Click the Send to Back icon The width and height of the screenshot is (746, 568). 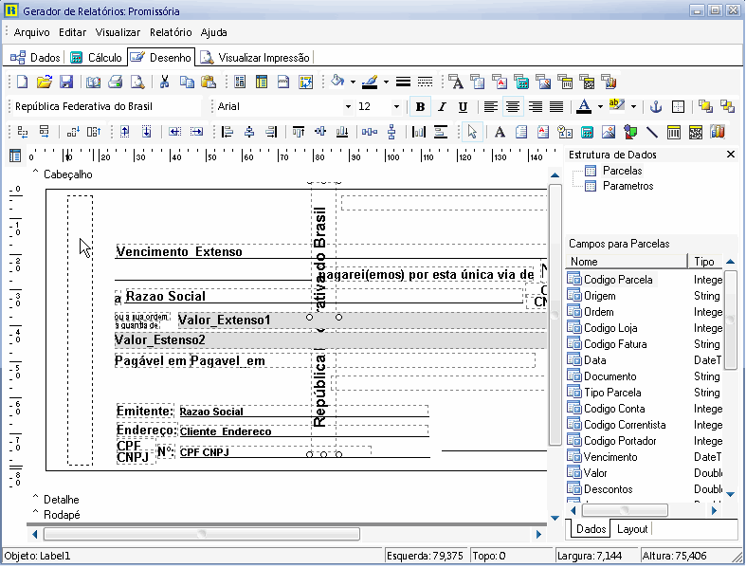[x=727, y=106]
